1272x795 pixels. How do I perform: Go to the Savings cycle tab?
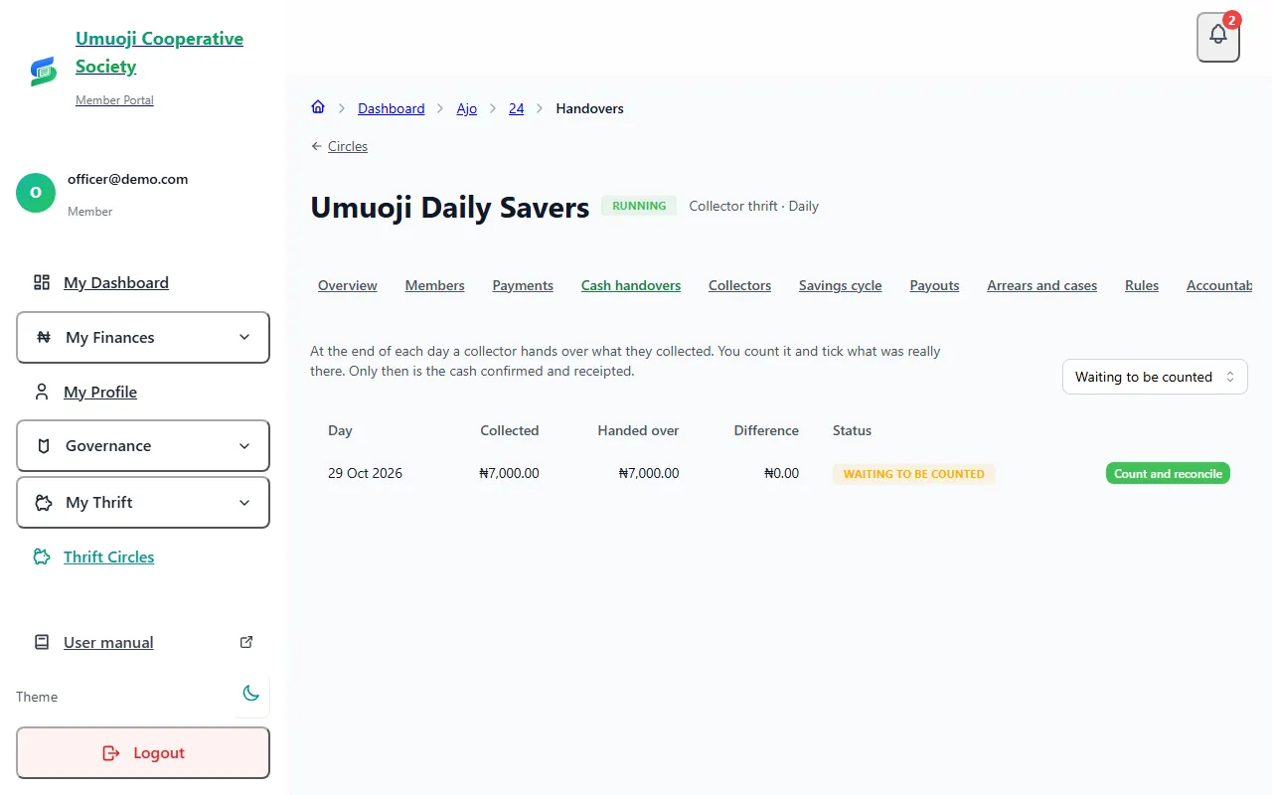point(841,285)
